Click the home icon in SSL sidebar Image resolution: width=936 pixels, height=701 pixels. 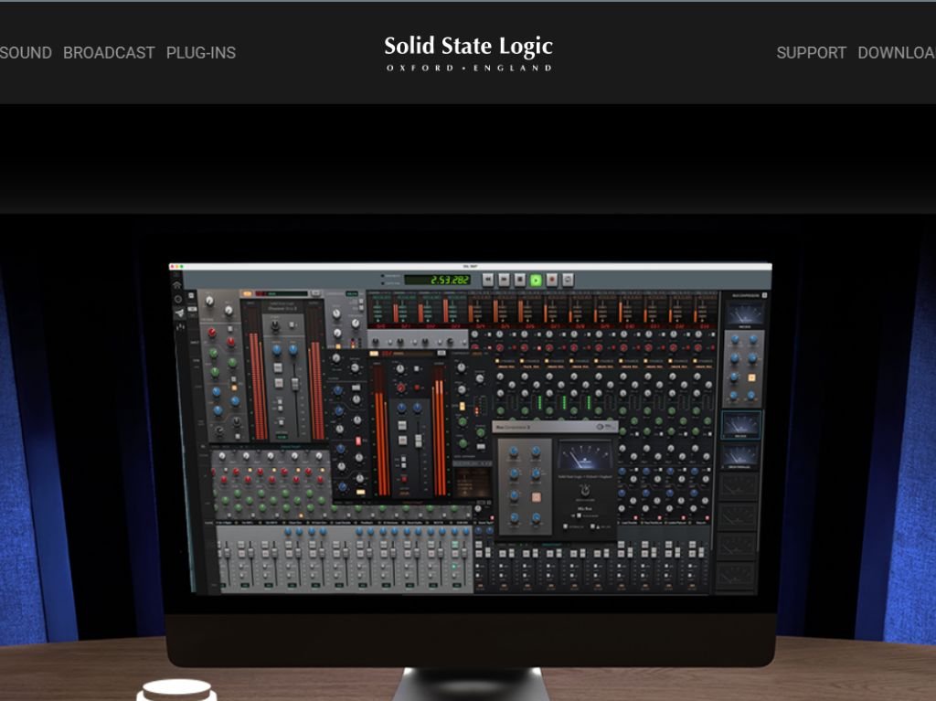(176, 285)
